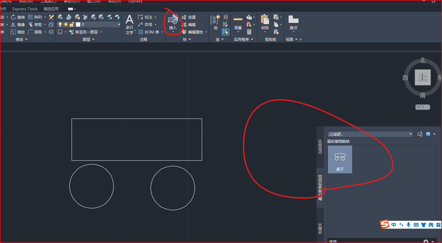The width and height of the screenshot is (442, 243).
Task: Expand the 图层 (Layers) panel
Action: (89, 39)
